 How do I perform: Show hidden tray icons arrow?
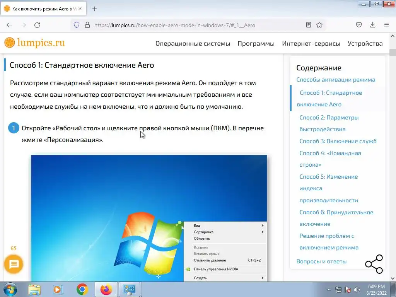click(329, 290)
